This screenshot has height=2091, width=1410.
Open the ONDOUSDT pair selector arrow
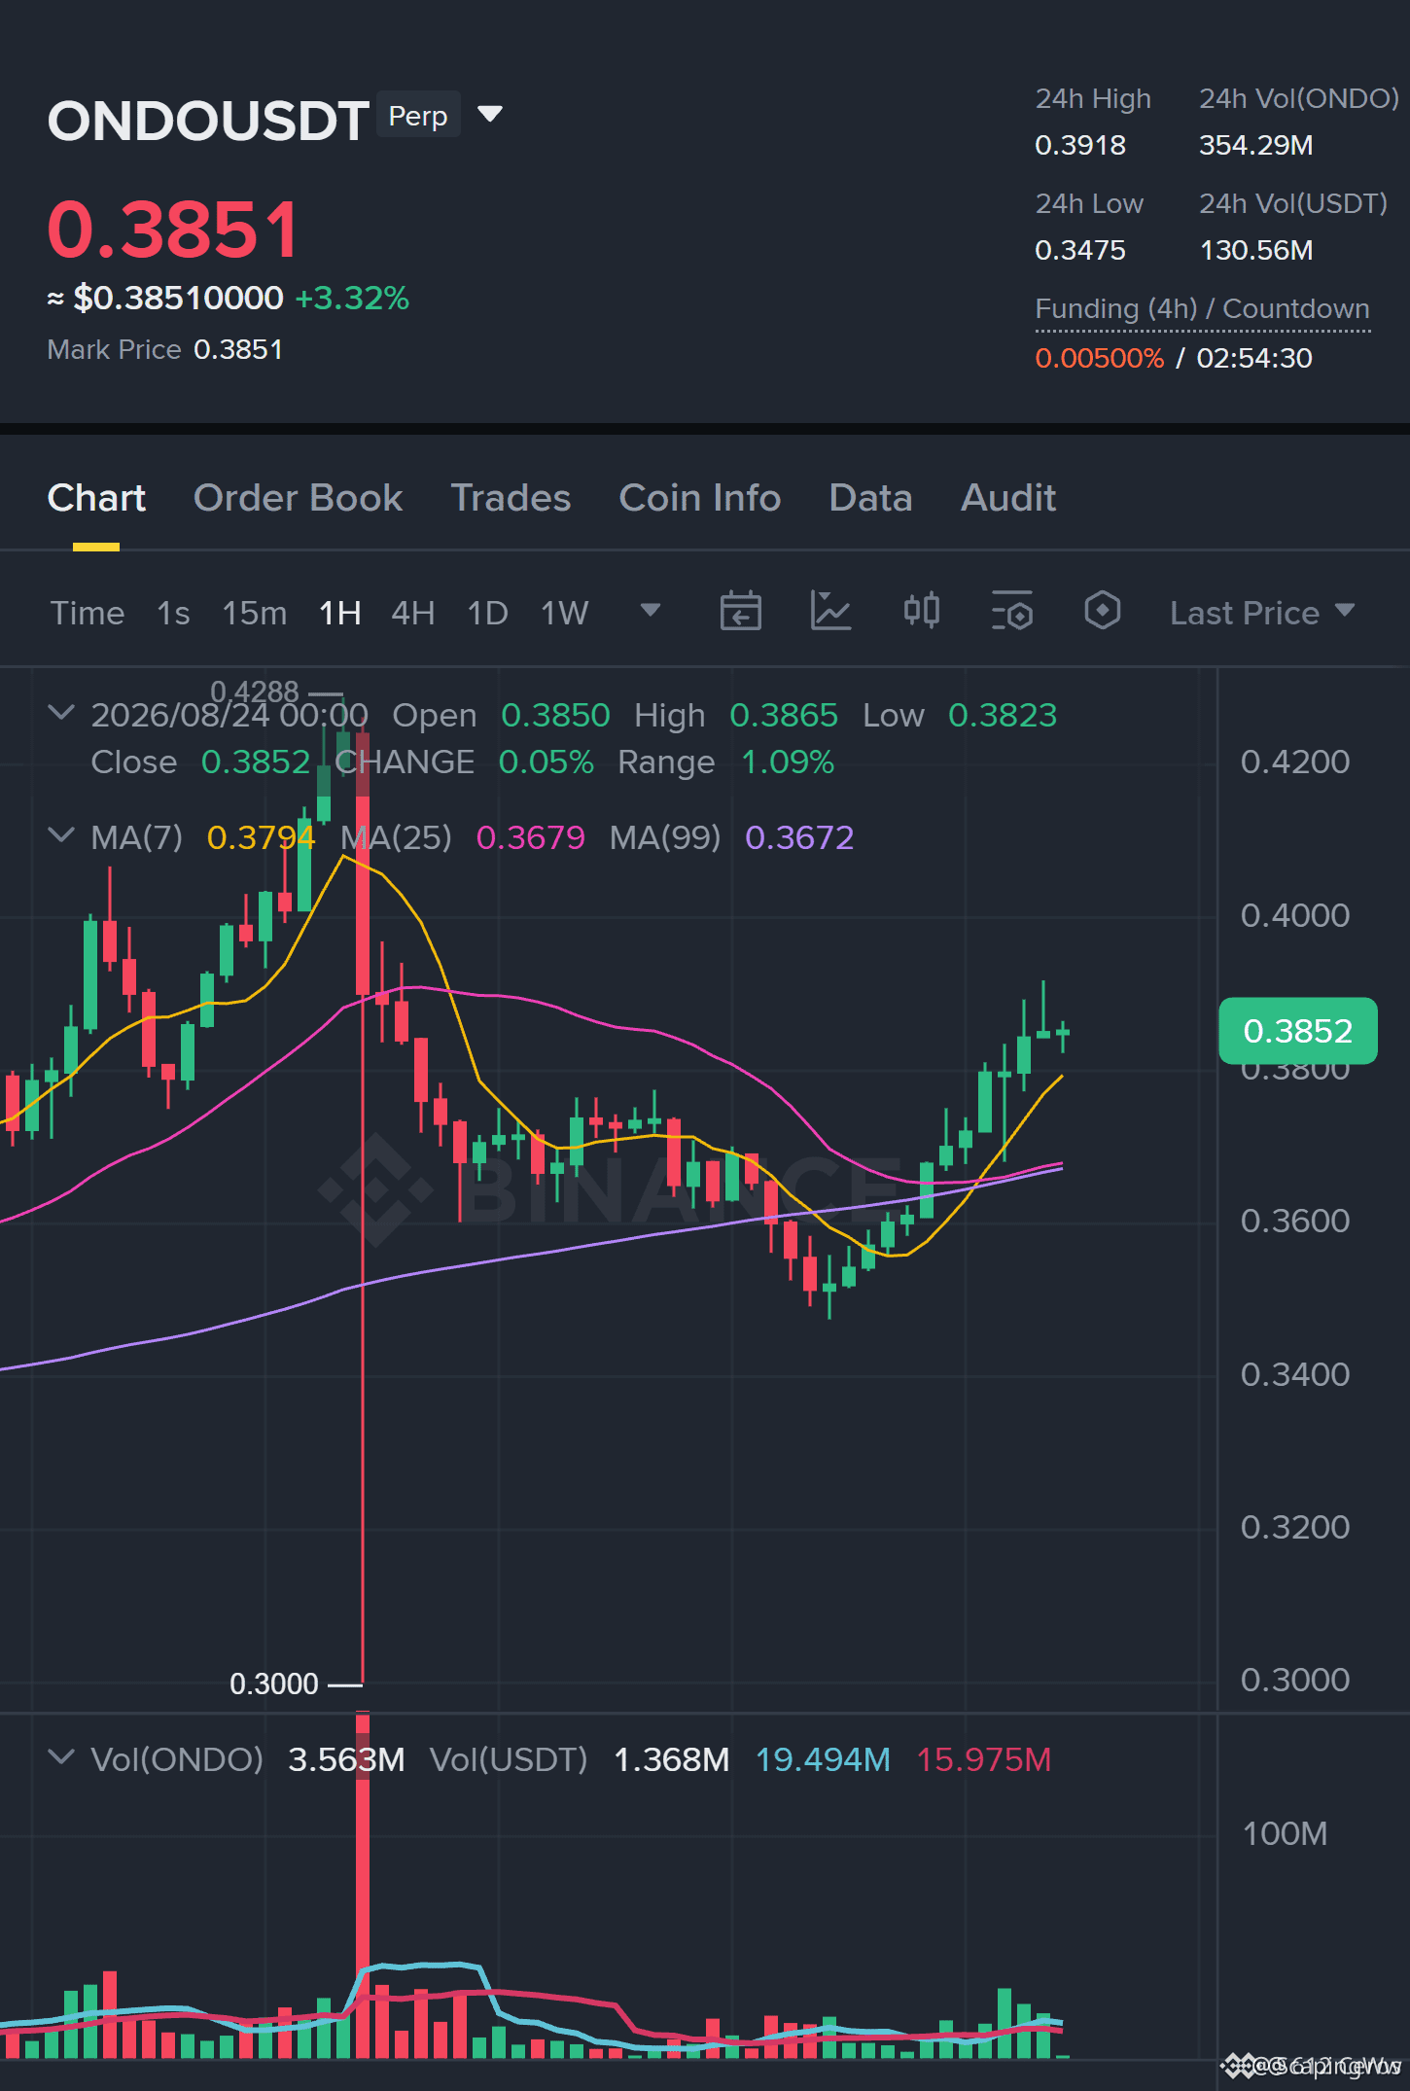tap(490, 115)
